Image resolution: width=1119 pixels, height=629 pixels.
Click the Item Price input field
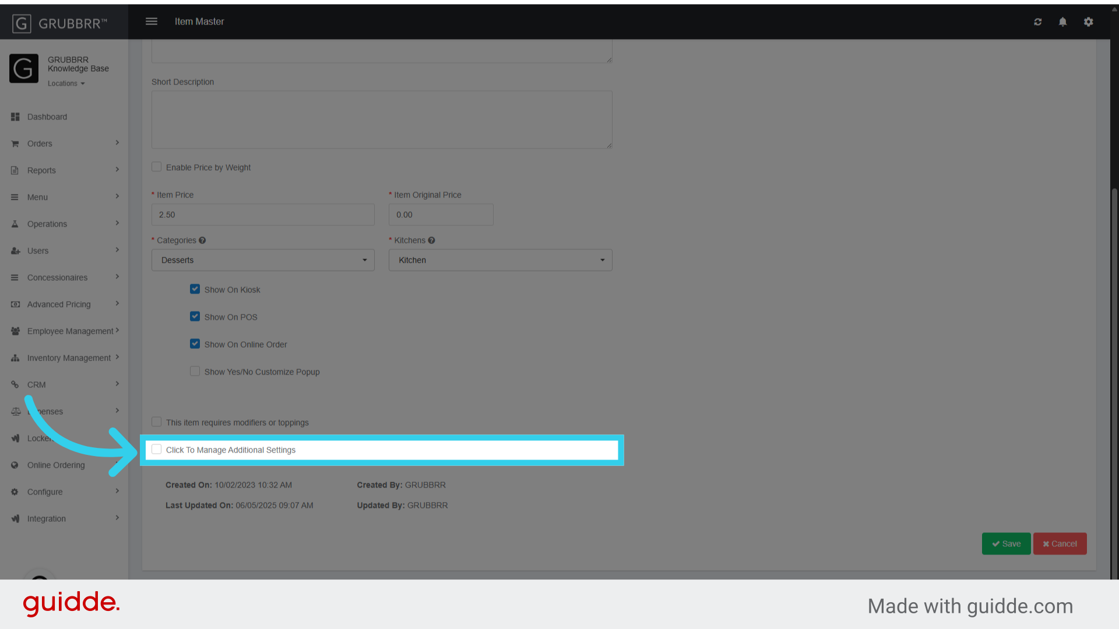coord(263,215)
